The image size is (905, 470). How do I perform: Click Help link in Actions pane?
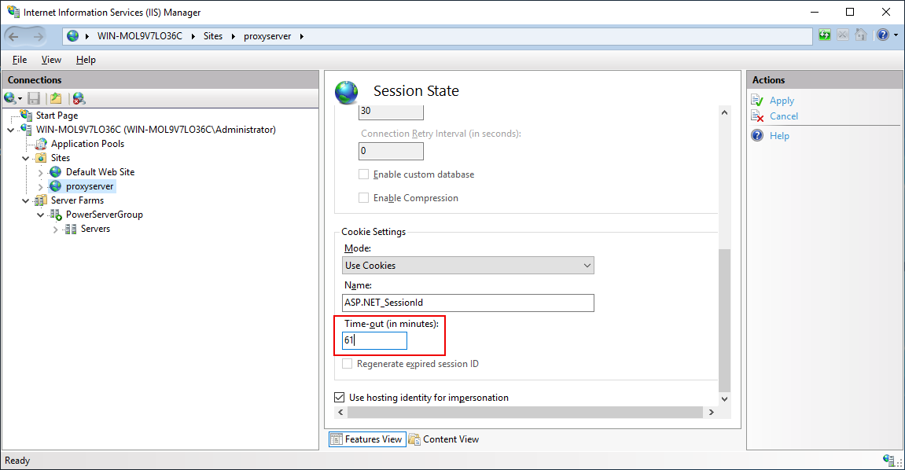pyautogui.click(x=779, y=135)
